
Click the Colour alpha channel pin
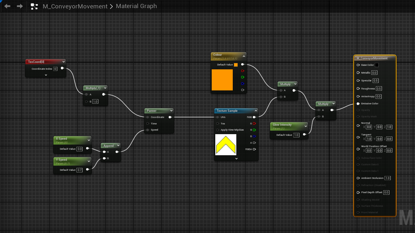pyautogui.click(x=242, y=90)
